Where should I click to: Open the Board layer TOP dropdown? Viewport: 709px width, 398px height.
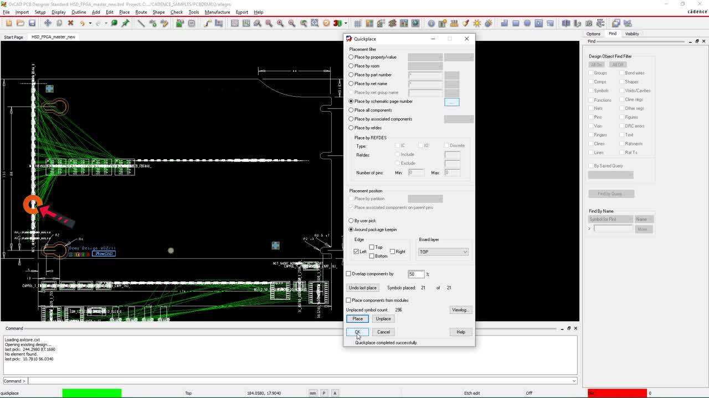point(443,252)
